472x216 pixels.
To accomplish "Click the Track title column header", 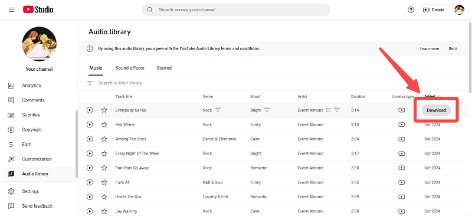I will 124,97.
